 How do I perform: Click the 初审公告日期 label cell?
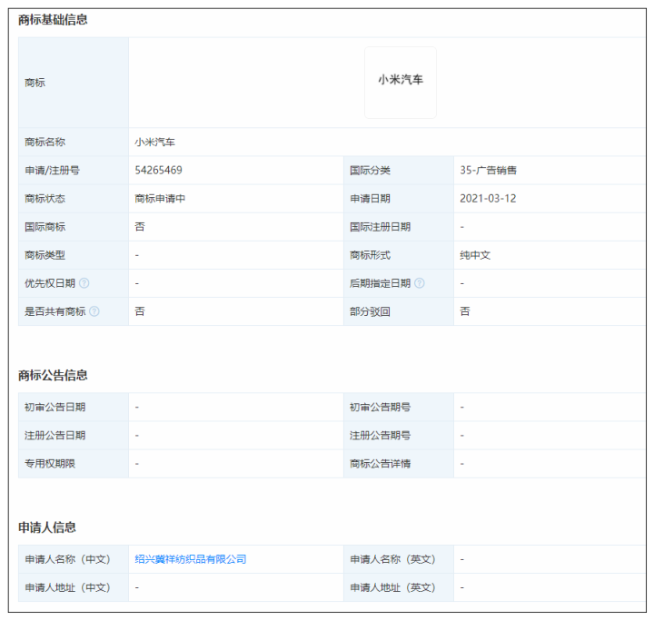(x=55, y=408)
